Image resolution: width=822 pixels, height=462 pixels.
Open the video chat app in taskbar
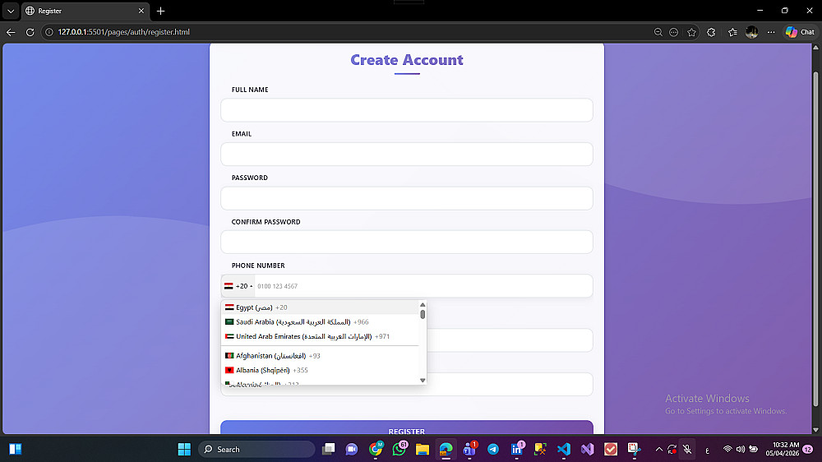coord(352,450)
